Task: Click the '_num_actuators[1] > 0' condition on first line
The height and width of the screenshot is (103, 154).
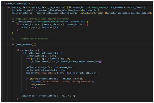Action: (20, 4)
